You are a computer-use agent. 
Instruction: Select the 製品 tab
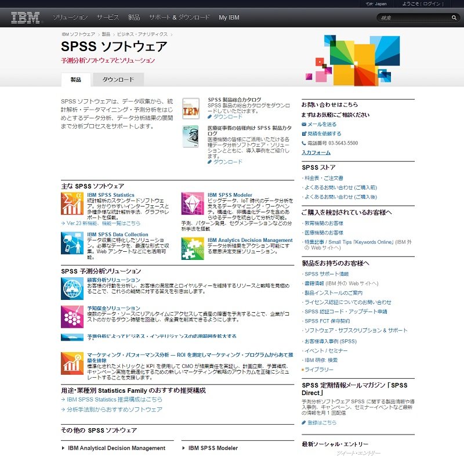click(76, 79)
